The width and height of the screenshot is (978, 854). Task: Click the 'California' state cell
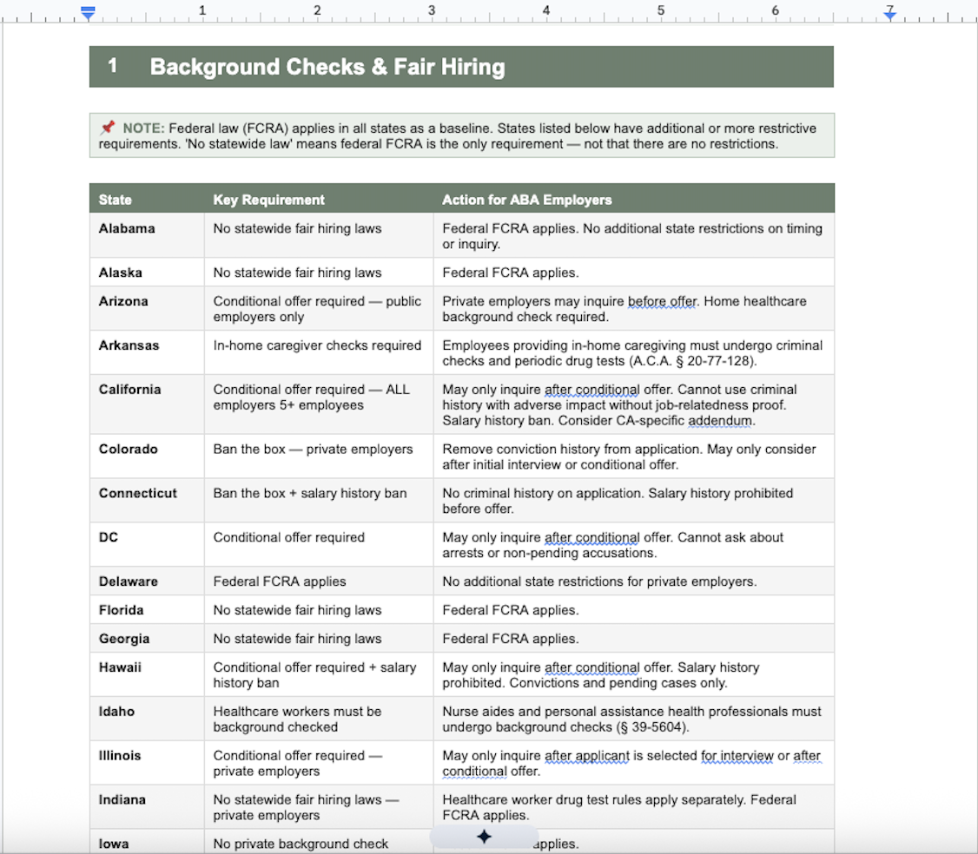pyautogui.click(x=147, y=404)
